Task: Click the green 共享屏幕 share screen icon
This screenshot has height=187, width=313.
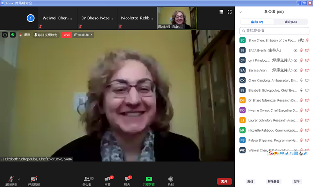Action: tap(149, 179)
